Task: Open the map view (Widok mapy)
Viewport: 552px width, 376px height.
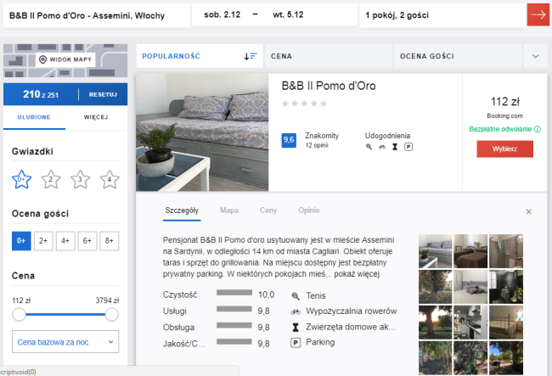Action: [65, 59]
